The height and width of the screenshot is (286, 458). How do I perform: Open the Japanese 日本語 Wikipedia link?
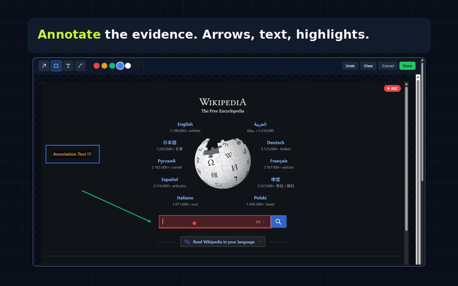click(170, 143)
